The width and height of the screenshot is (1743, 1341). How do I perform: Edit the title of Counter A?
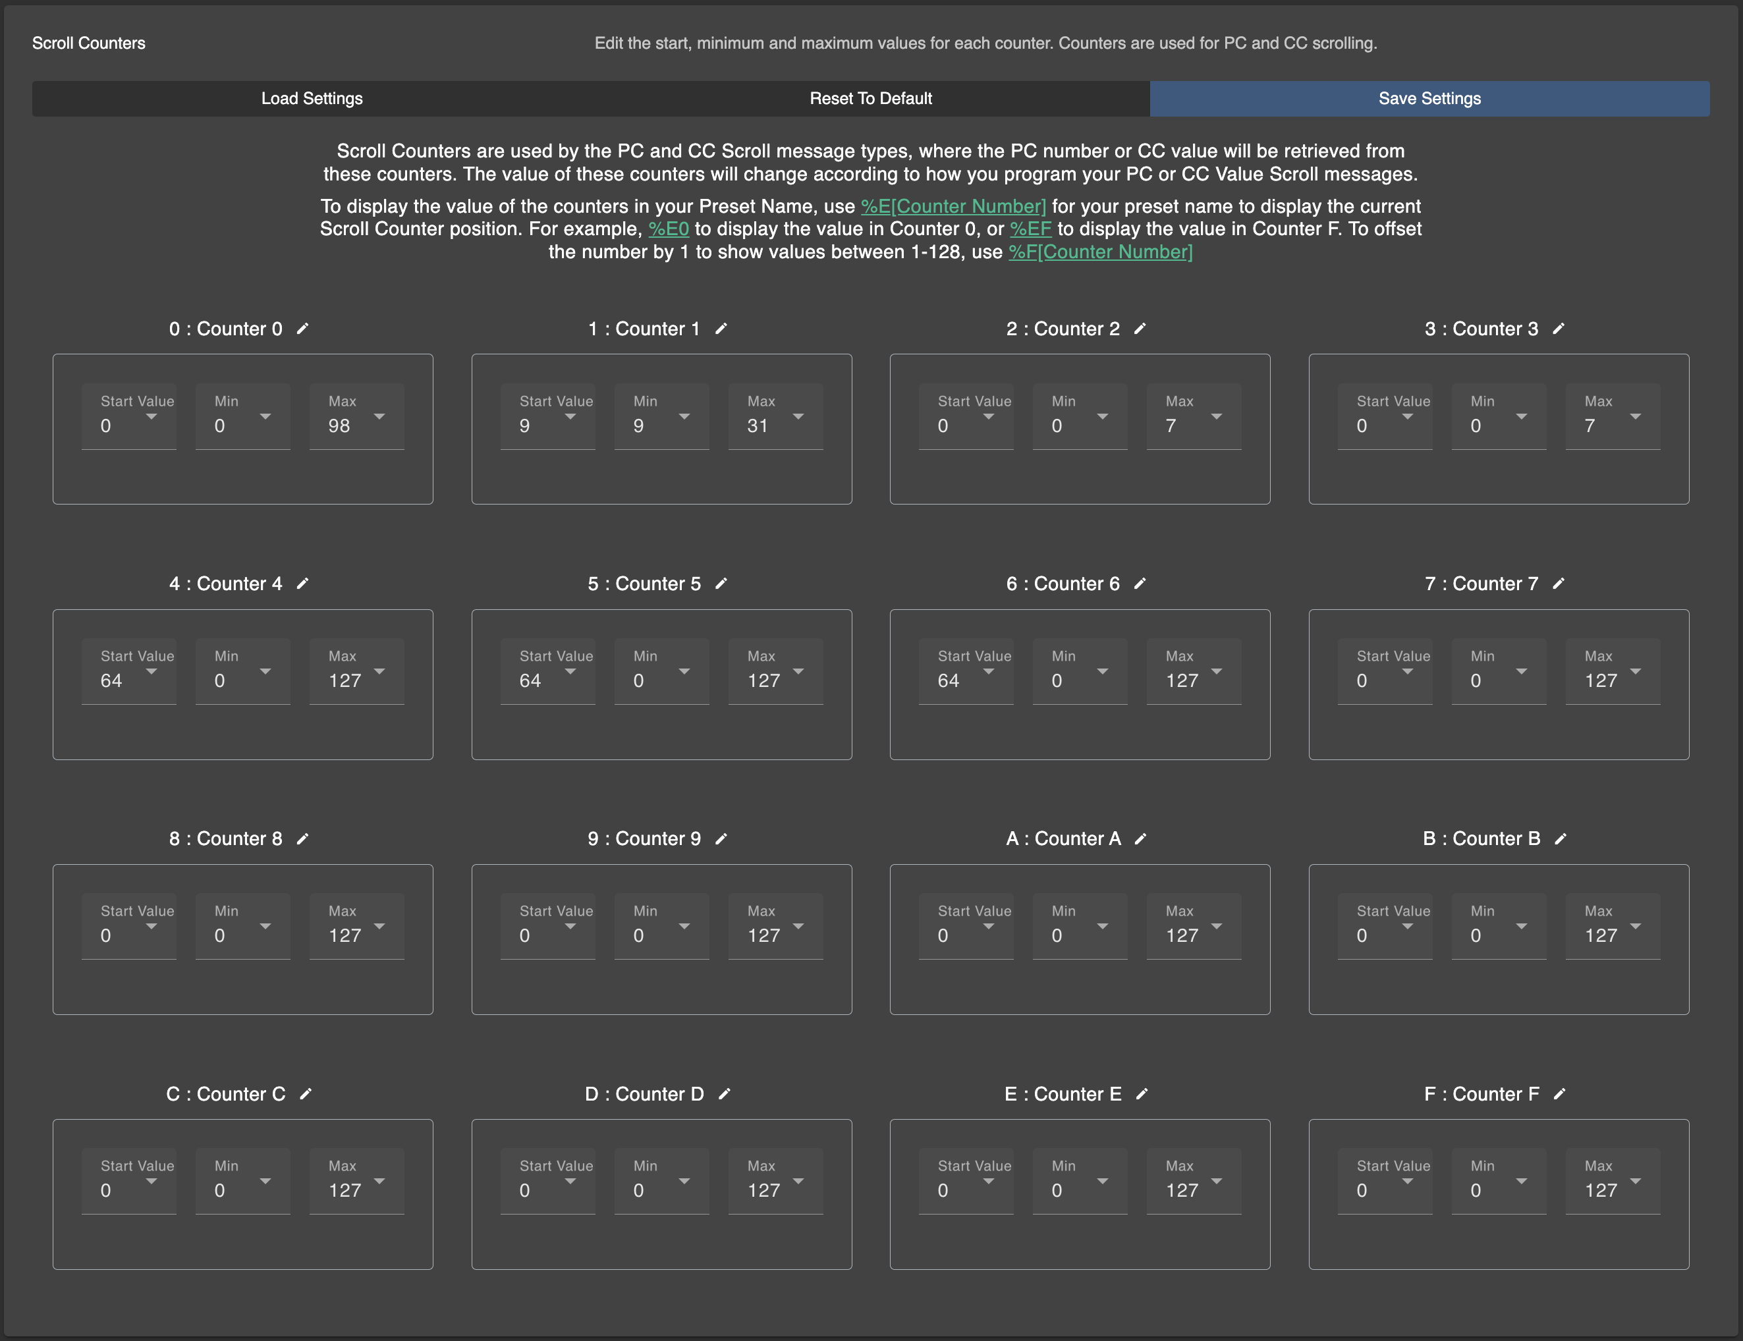click(x=1141, y=838)
